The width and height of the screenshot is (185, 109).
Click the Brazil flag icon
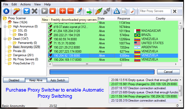click(x=137, y=35)
